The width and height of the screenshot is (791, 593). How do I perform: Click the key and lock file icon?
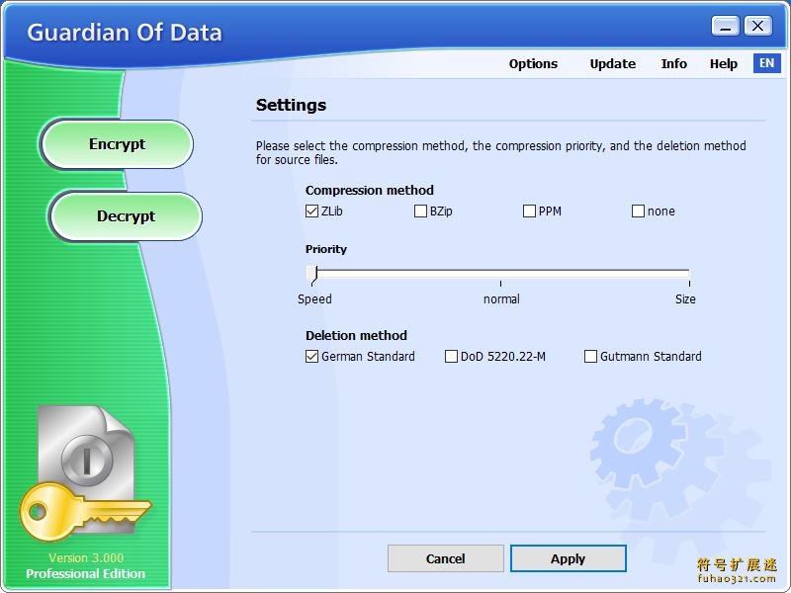pos(85,473)
